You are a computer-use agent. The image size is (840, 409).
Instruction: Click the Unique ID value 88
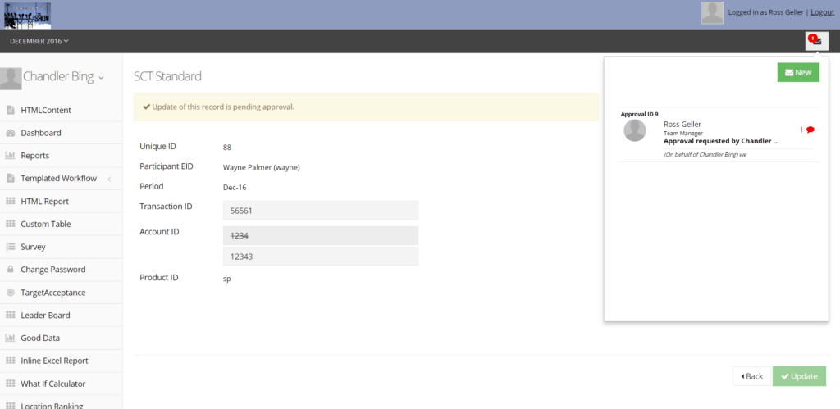pyautogui.click(x=227, y=148)
